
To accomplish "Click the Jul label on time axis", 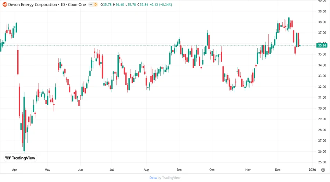I will click(x=111, y=170).
